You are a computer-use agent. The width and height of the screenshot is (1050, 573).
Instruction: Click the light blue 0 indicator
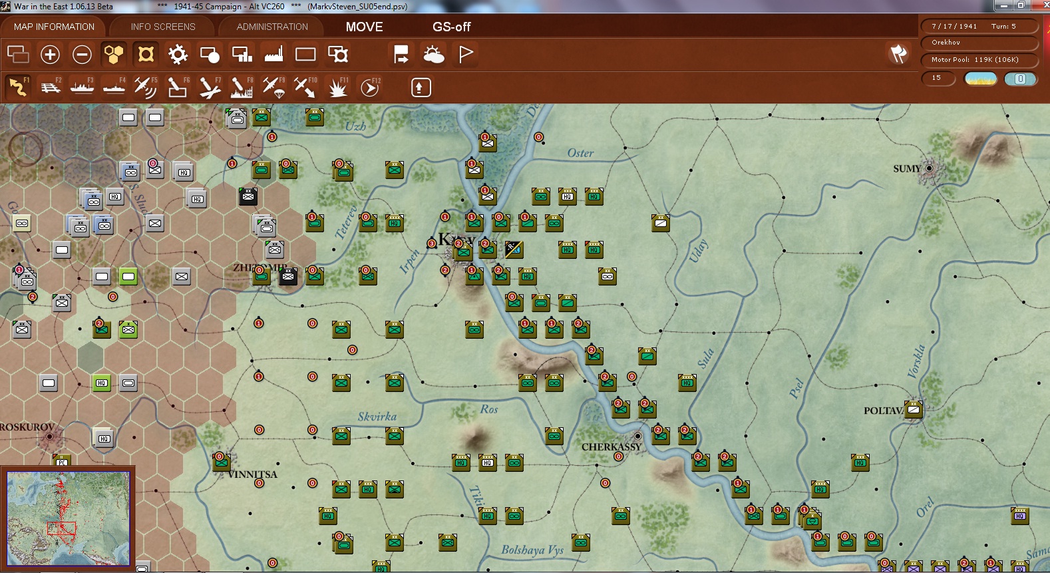click(1020, 79)
